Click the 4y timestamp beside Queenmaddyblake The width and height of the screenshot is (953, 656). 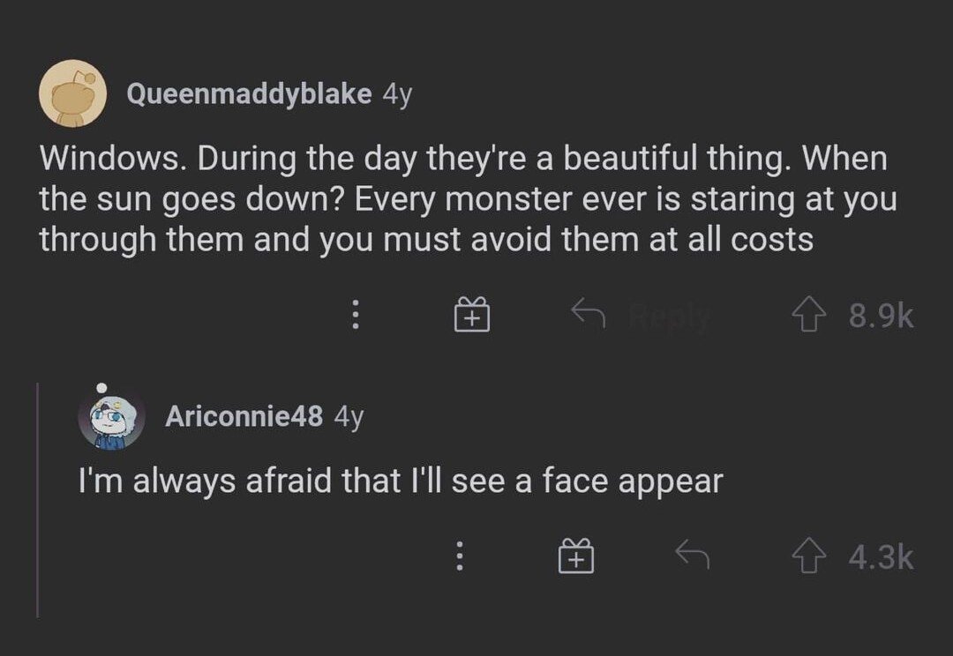click(x=397, y=94)
